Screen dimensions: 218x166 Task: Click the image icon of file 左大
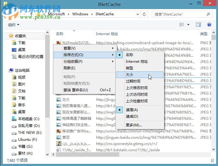click(x=59, y=100)
